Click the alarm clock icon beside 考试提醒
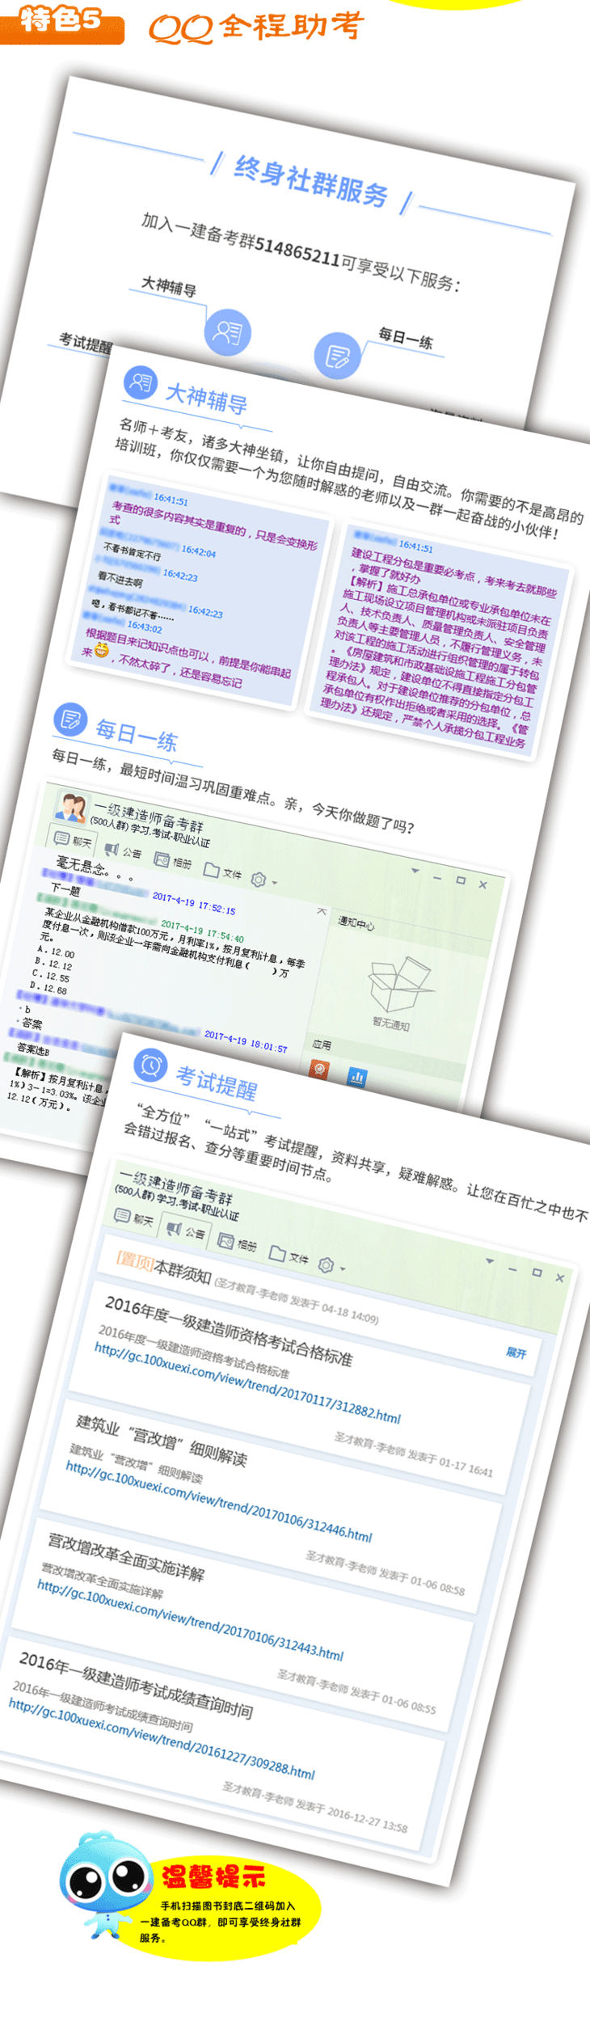The image size is (590, 2026). coord(150,1066)
